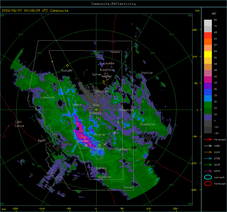Click the Sundre label
Screen dimensions: 227x212
pos(76,104)
